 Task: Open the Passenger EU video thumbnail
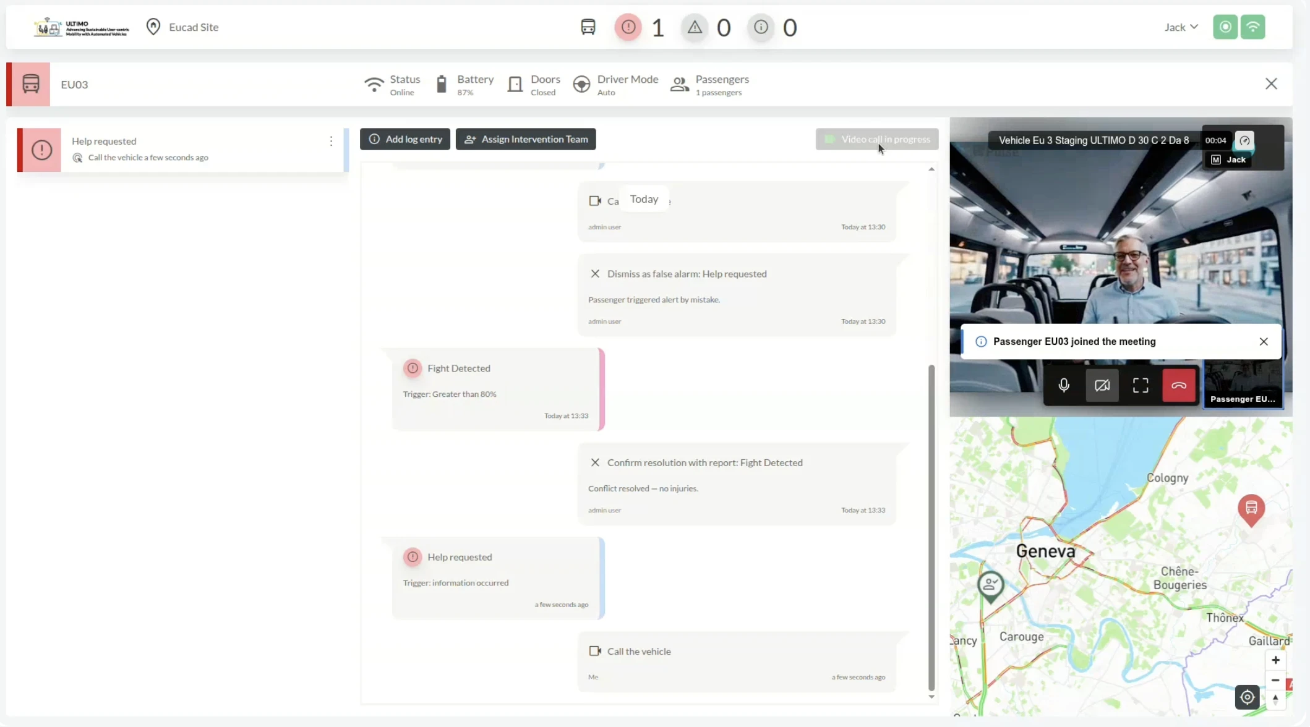[1242, 385]
